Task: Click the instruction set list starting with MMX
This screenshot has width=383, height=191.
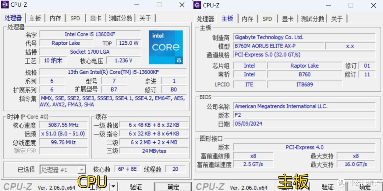Action: [x=113, y=101]
